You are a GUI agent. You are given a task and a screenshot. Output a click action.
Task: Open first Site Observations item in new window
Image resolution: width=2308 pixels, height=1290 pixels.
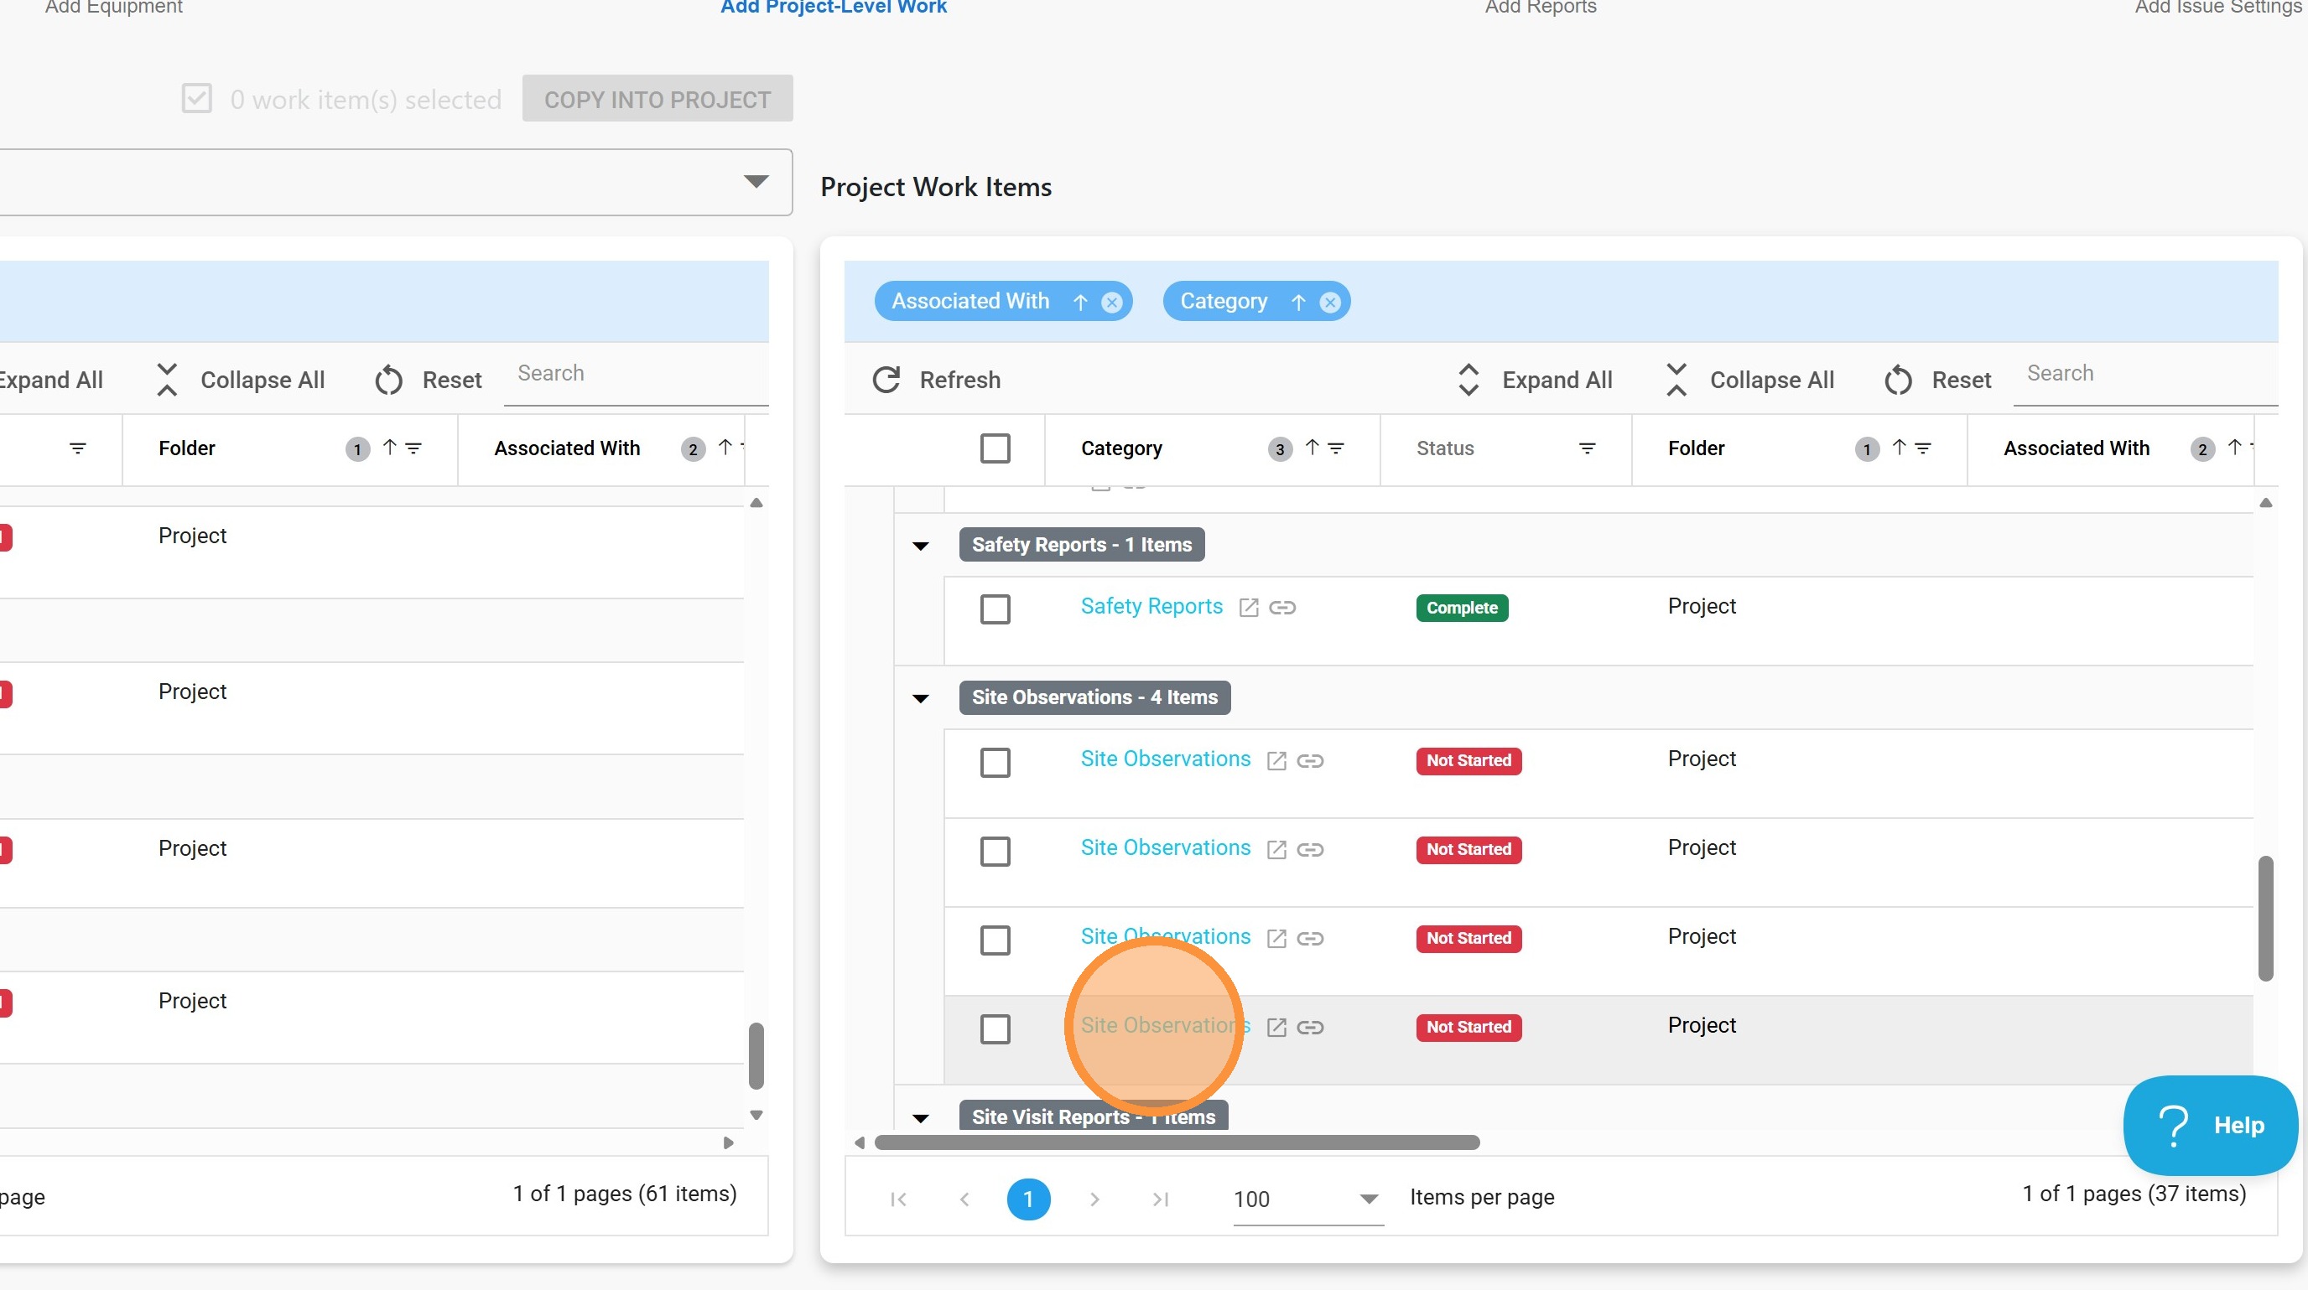(1276, 761)
